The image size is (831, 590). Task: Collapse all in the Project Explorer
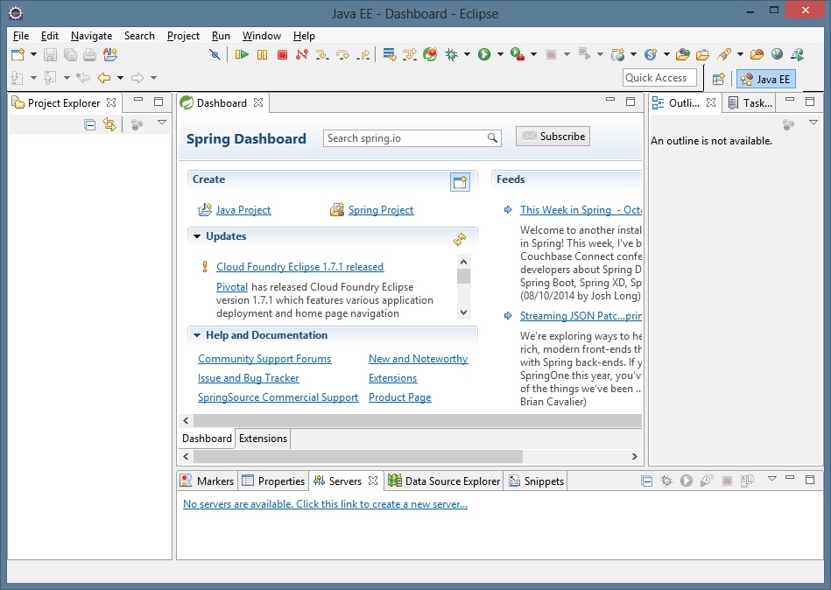click(x=89, y=124)
